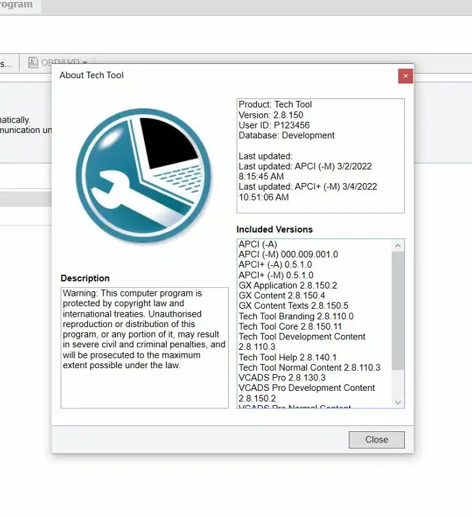Select Tech Tool Core 2.8.150.11 entry
The height and width of the screenshot is (516, 472).
290,326
